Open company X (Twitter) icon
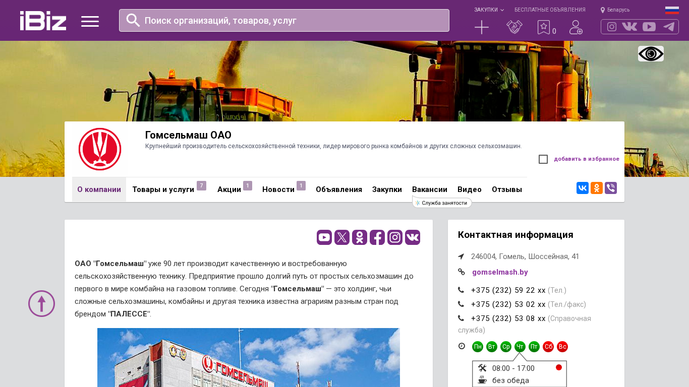 pos(342,237)
